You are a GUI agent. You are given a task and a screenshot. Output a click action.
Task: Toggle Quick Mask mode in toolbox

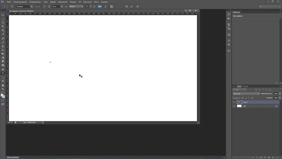[3, 100]
